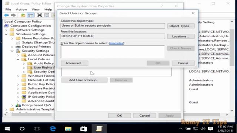Click the Properties icon in the toolbar
The width and height of the screenshot is (237, 133).
pyautogui.click(x=47, y=15)
